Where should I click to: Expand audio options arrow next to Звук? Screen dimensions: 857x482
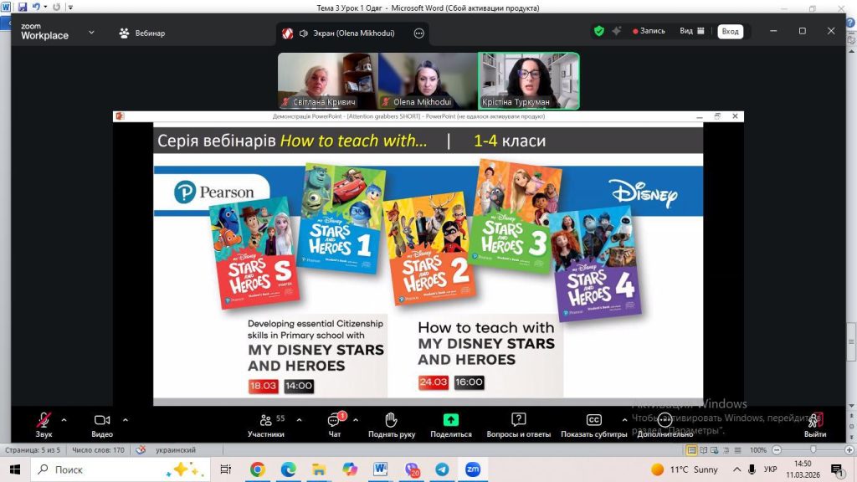pyautogui.click(x=64, y=420)
